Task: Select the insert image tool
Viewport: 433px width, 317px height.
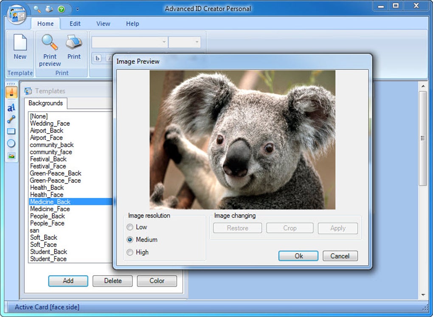Action: [x=11, y=156]
